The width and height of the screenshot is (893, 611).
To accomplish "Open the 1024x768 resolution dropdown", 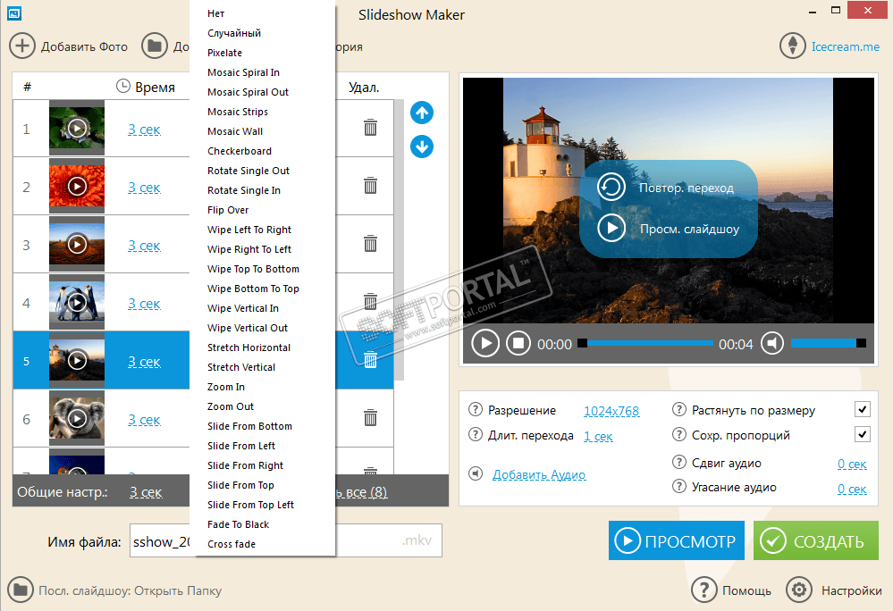I will pos(611,411).
